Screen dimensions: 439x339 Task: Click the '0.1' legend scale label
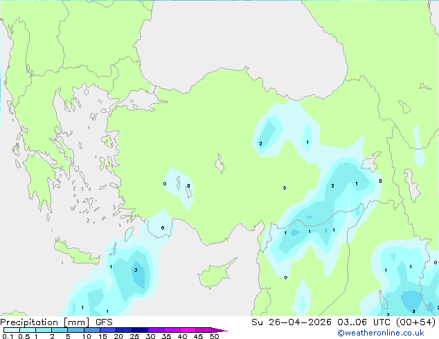pyautogui.click(x=8, y=336)
